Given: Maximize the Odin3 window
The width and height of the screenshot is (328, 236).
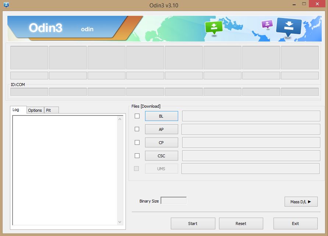Looking at the screenshot, I should (304, 4).
